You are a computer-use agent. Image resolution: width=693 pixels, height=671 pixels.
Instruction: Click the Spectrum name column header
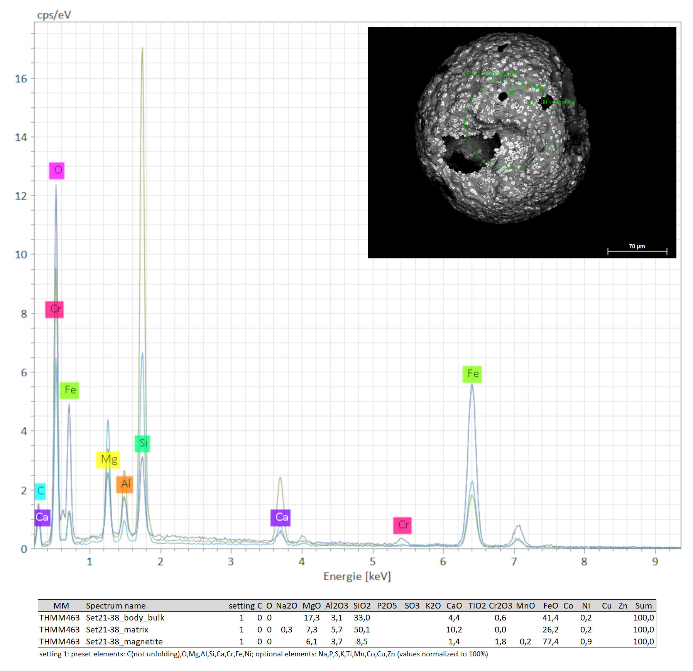point(116,605)
